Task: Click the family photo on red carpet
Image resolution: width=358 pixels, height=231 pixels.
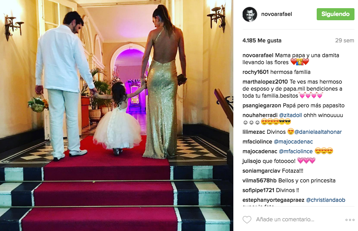Action: (116, 115)
